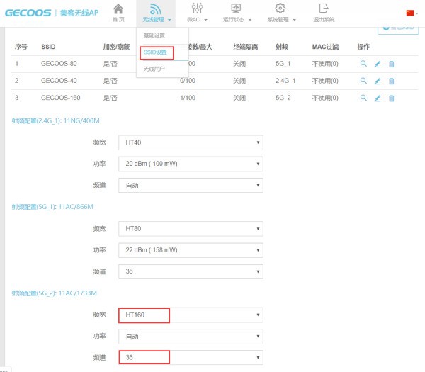
Task: View details of GECOOS-40 with magnifier icon
Action: 363,81
